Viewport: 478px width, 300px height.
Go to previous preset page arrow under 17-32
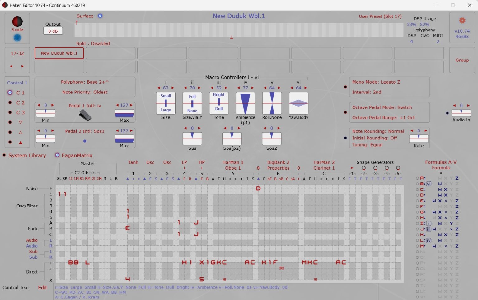11,66
